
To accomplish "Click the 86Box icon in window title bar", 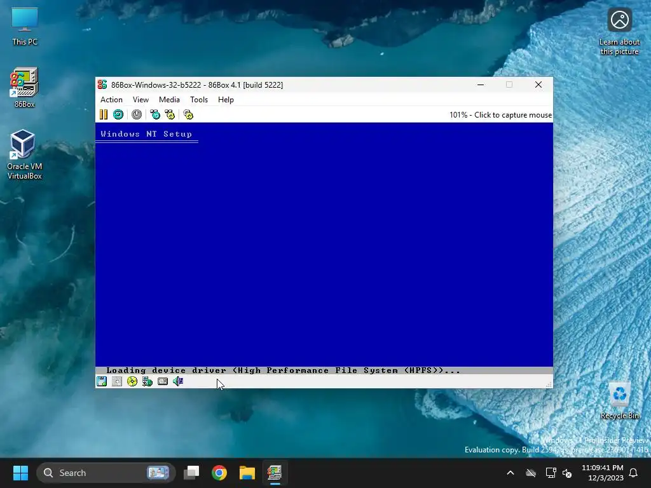I will 102,85.
